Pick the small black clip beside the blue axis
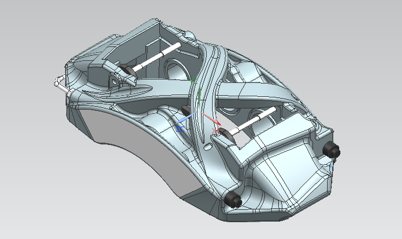402x239 pixels. [185, 110]
